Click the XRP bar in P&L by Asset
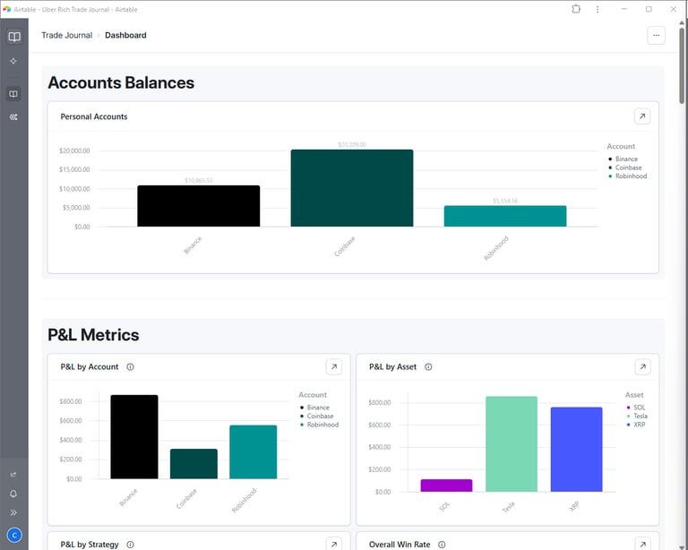 coord(576,450)
